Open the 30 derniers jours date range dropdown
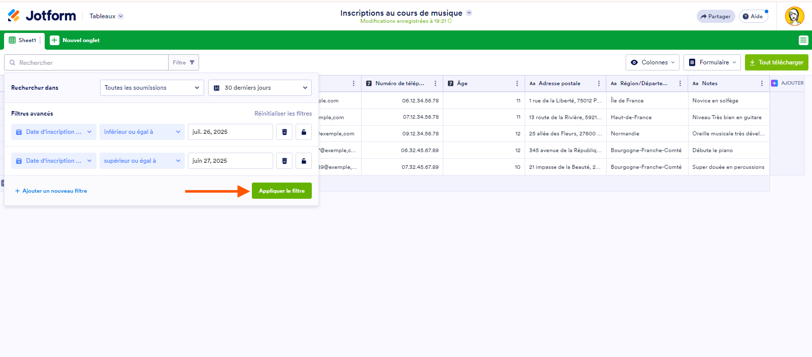The image size is (812, 357). tap(259, 88)
